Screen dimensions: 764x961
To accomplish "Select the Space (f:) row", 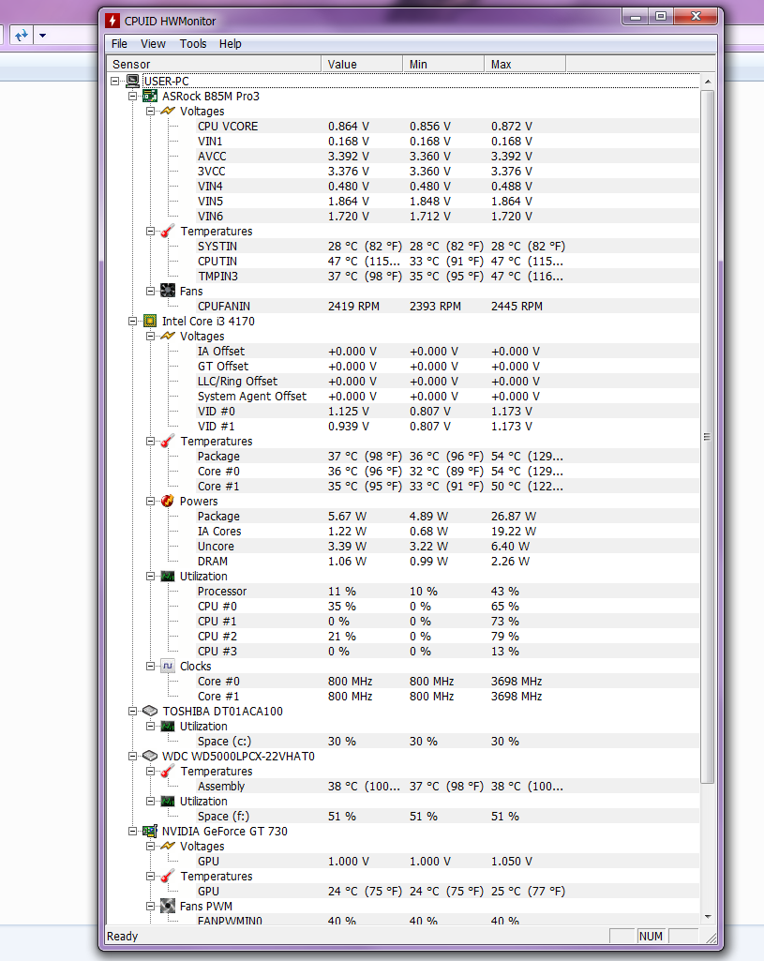I will pos(447,817).
